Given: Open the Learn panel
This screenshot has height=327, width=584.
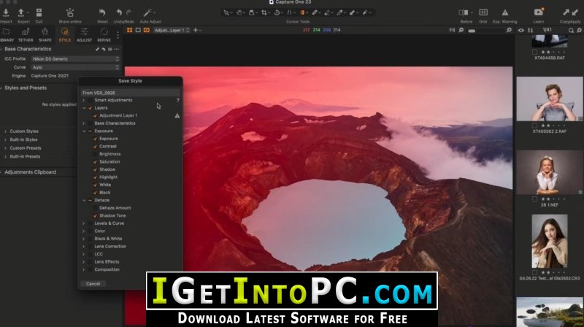Looking at the screenshot, I should pos(539,12).
